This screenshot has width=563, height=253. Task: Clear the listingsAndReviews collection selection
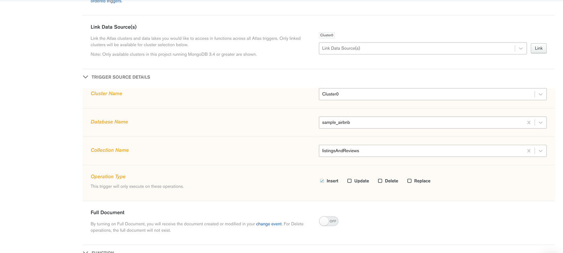coord(529,150)
